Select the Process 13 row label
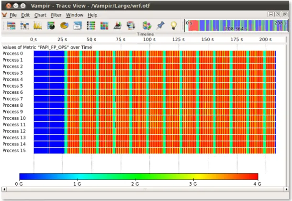Viewport: 292px width, 201px height. point(14,137)
